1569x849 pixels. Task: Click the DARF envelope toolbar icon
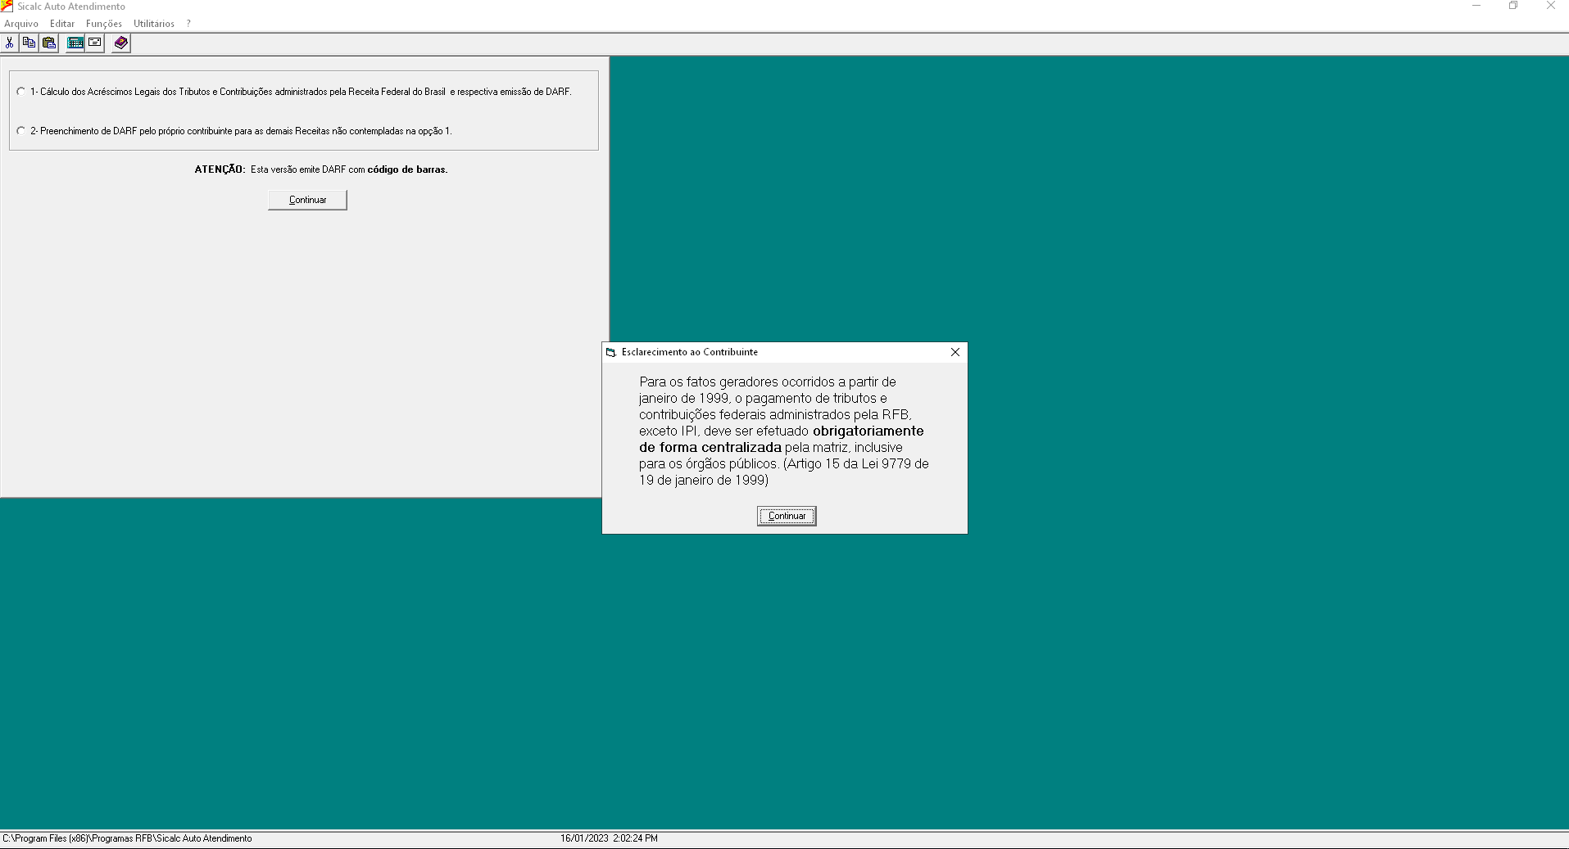pos(95,43)
